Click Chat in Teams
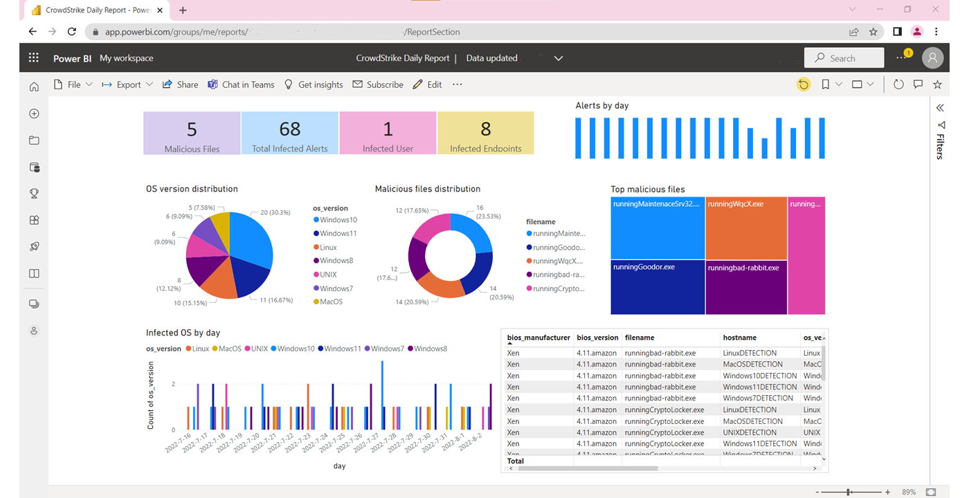The width and height of the screenshot is (969, 498). [241, 84]
